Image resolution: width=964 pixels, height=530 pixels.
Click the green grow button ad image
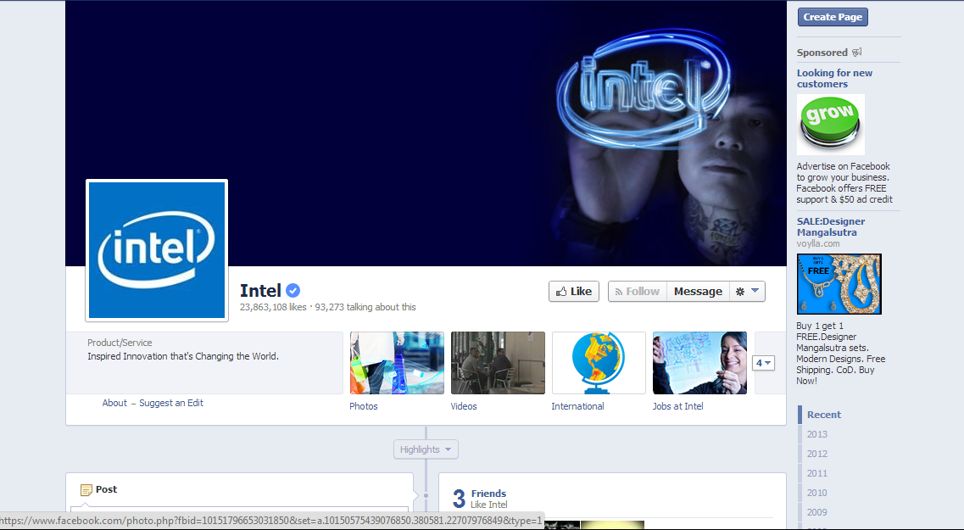click(831, 124)
